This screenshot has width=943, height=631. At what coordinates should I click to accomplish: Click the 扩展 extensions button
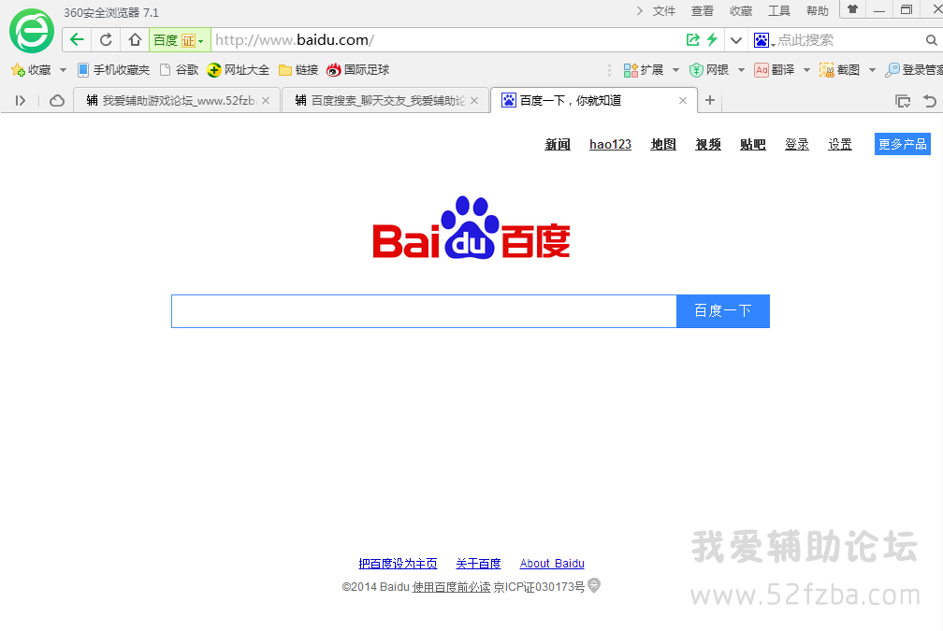(644, 70)
